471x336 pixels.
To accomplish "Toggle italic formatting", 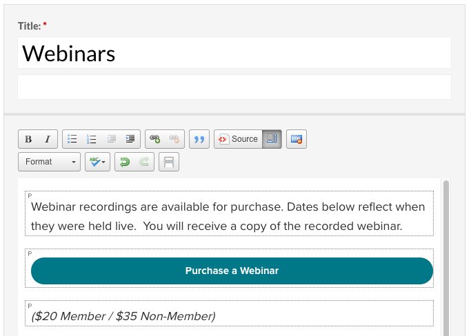I will [x=47, y=139].
